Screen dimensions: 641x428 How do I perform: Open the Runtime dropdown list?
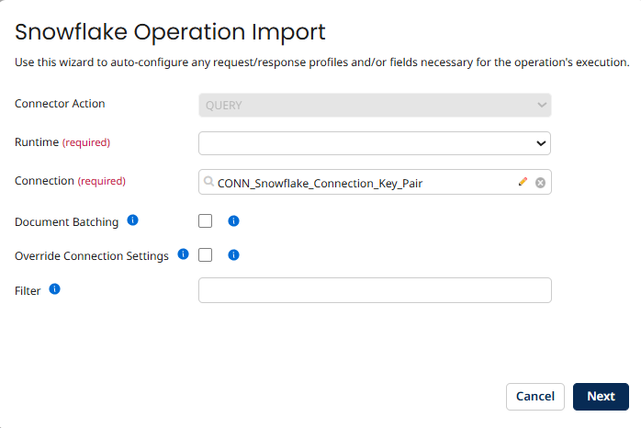(375, 143)
